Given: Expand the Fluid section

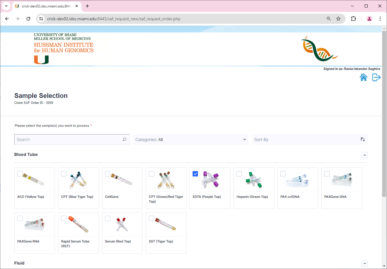Looking at the screenshot, I should (x=364, y=263).
